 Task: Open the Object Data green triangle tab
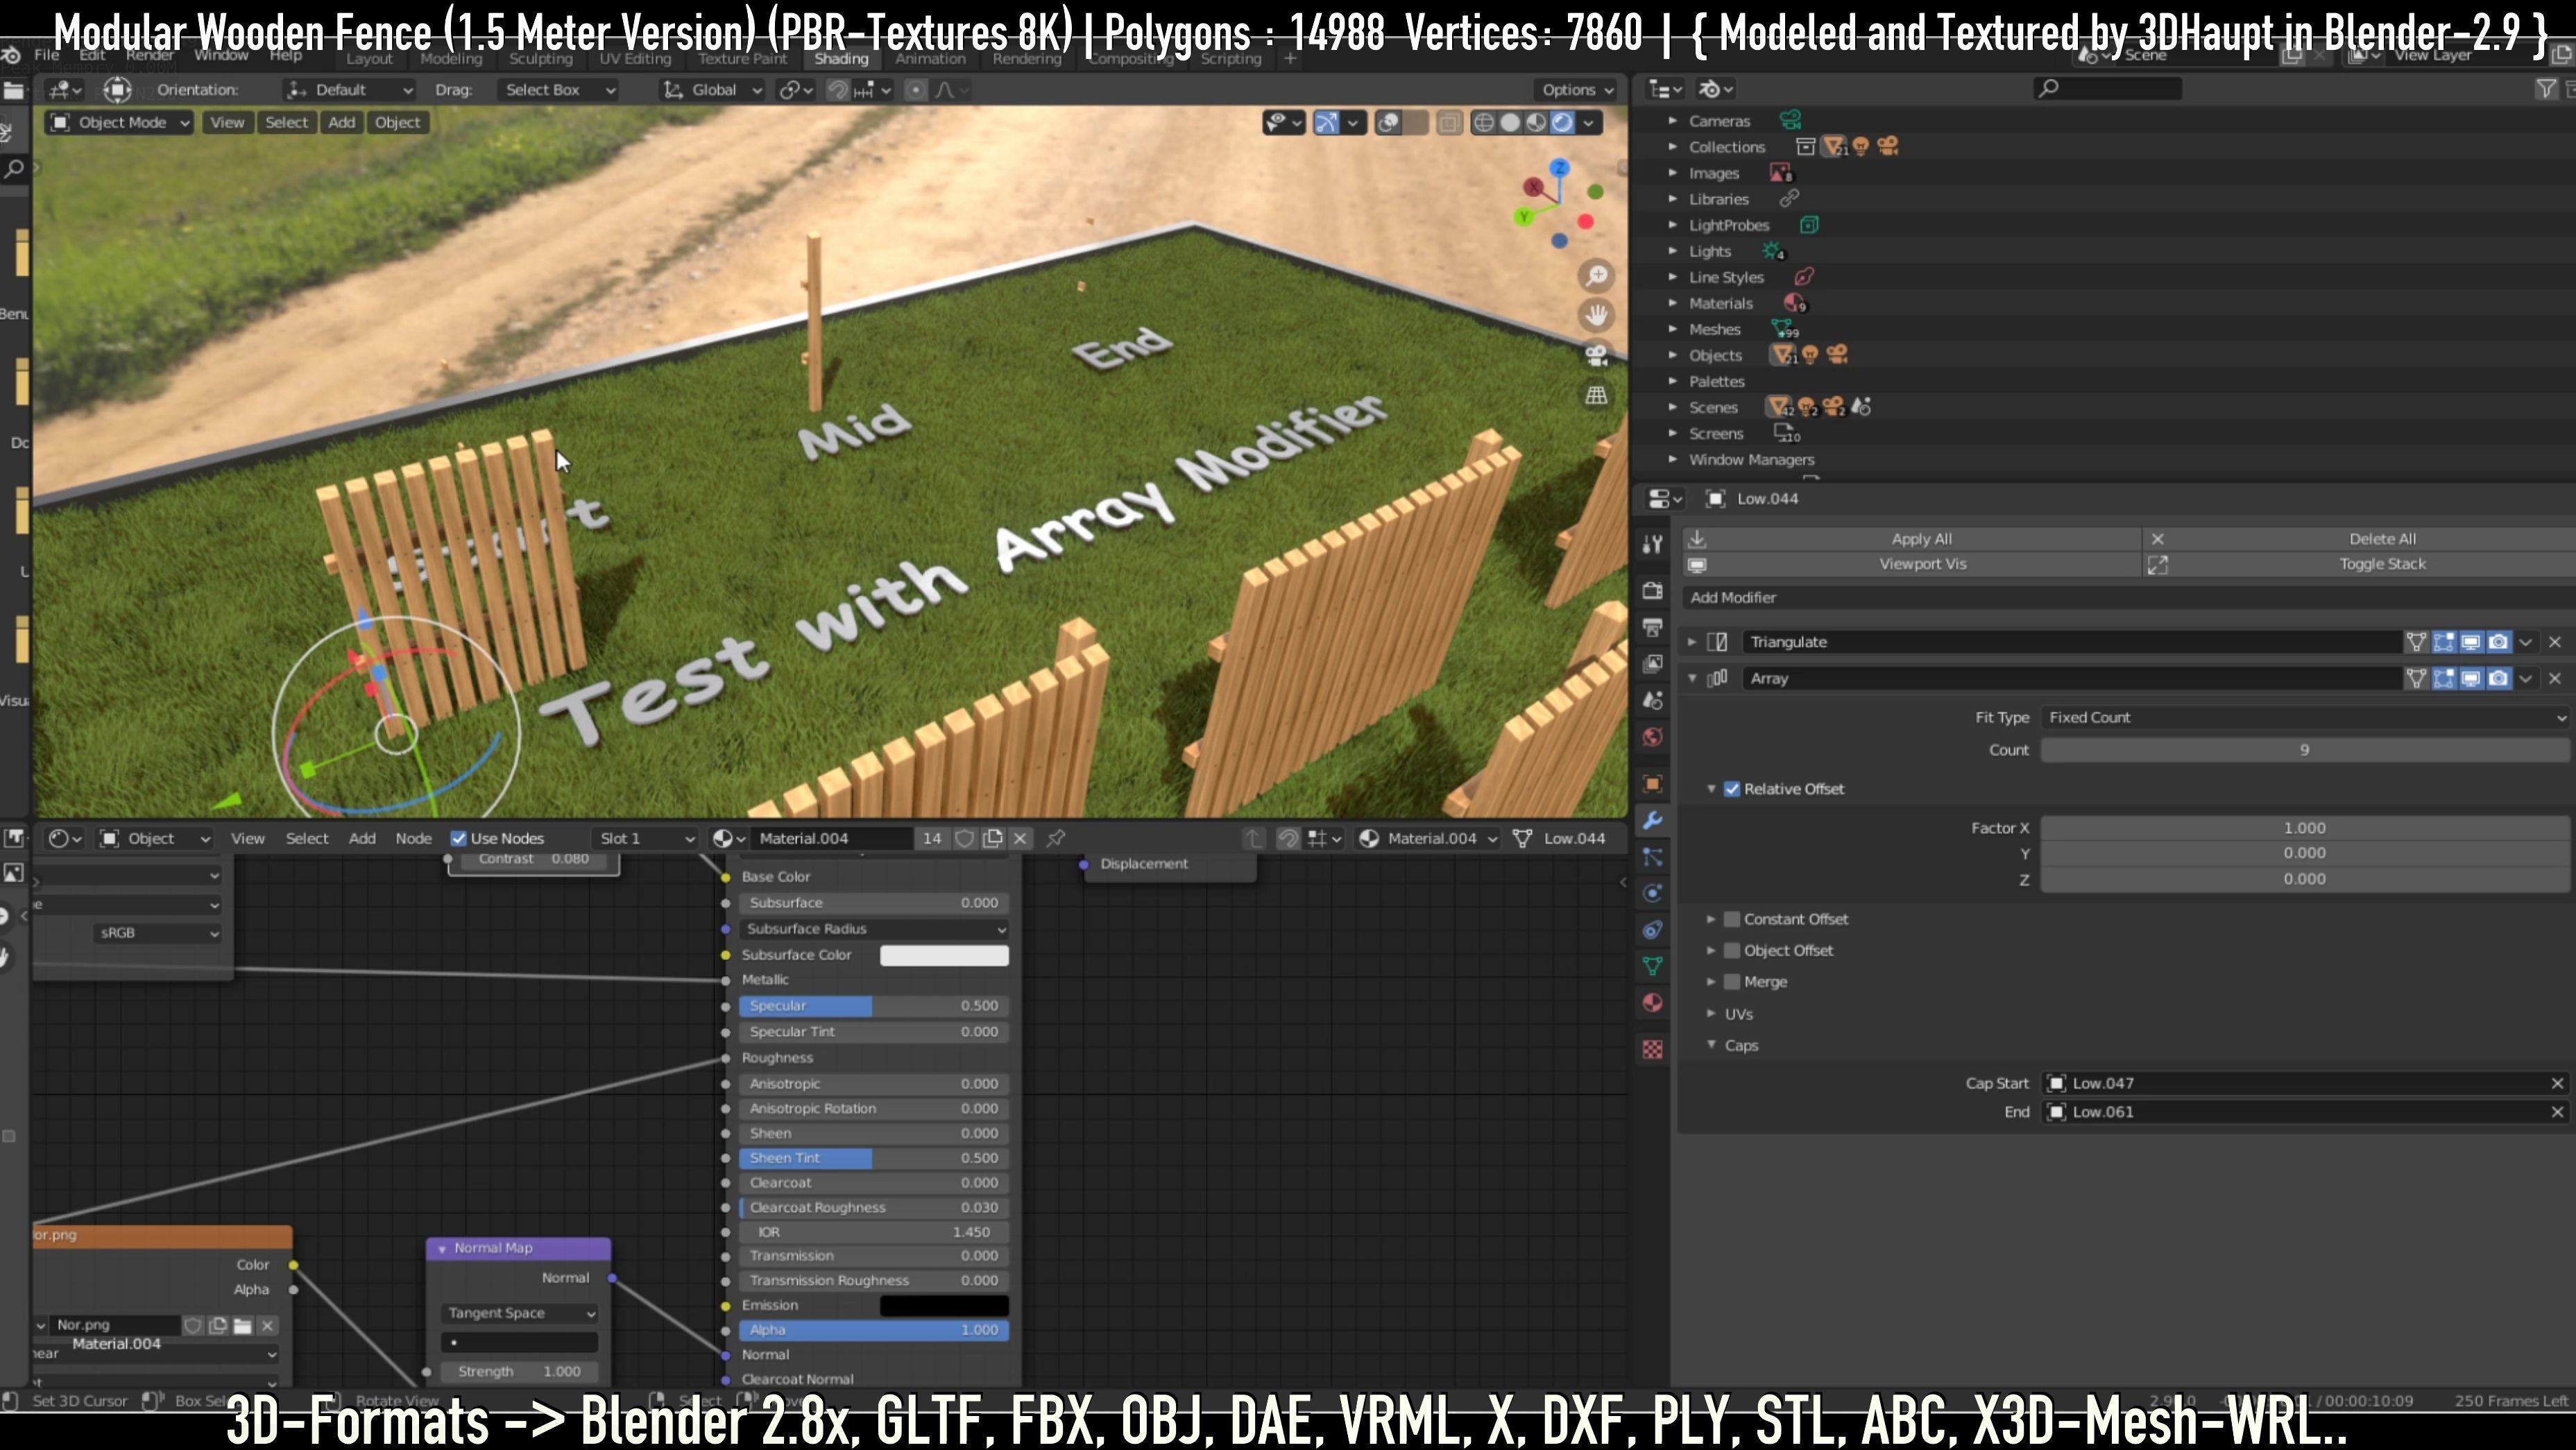click(x=1652, y=966)
